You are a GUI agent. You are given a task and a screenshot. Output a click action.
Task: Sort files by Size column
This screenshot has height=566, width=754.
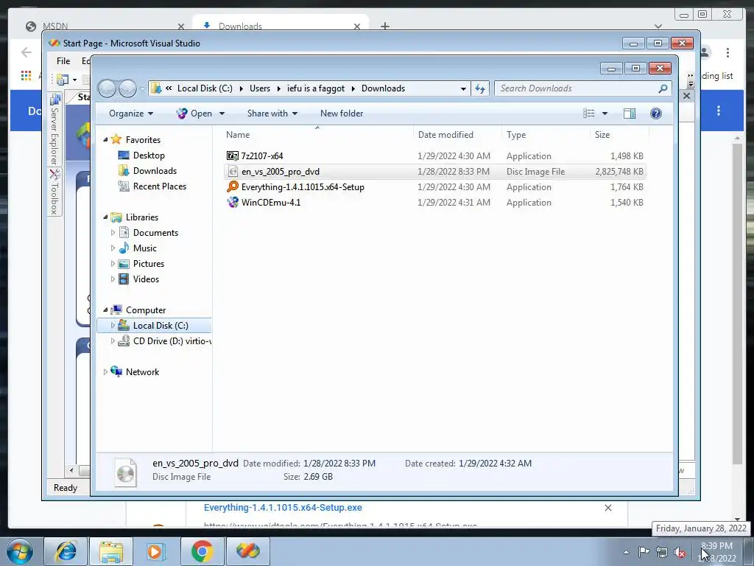click(619, 135)
